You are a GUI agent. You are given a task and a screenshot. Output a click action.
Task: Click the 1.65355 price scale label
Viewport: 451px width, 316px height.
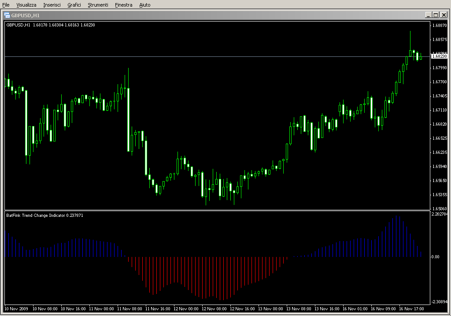(440, 194)
